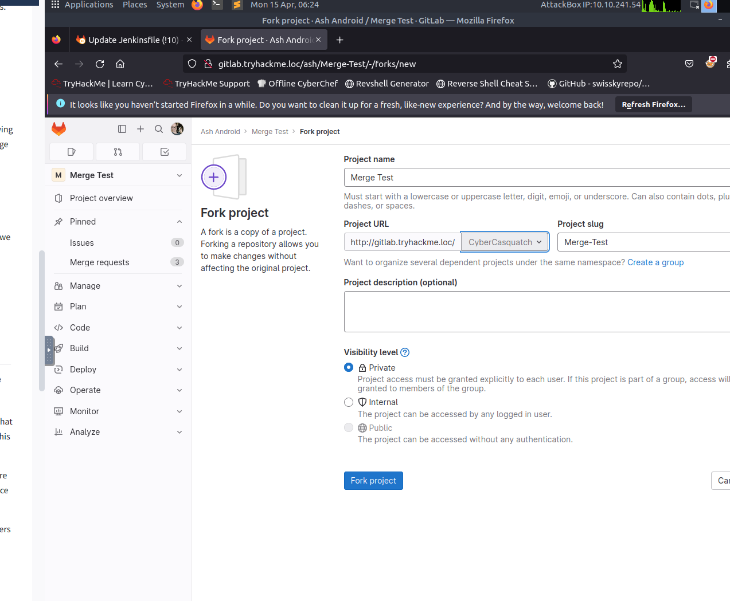Image resolution: width=730 pixels, height=601 pixels.
Task: Click the fork plus circle illustration
Action: pos(214,177)
